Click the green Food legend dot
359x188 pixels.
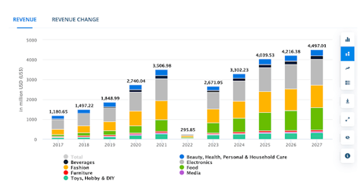click(x=182, y=167)
